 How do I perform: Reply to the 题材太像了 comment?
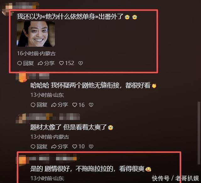pos(39,147)
